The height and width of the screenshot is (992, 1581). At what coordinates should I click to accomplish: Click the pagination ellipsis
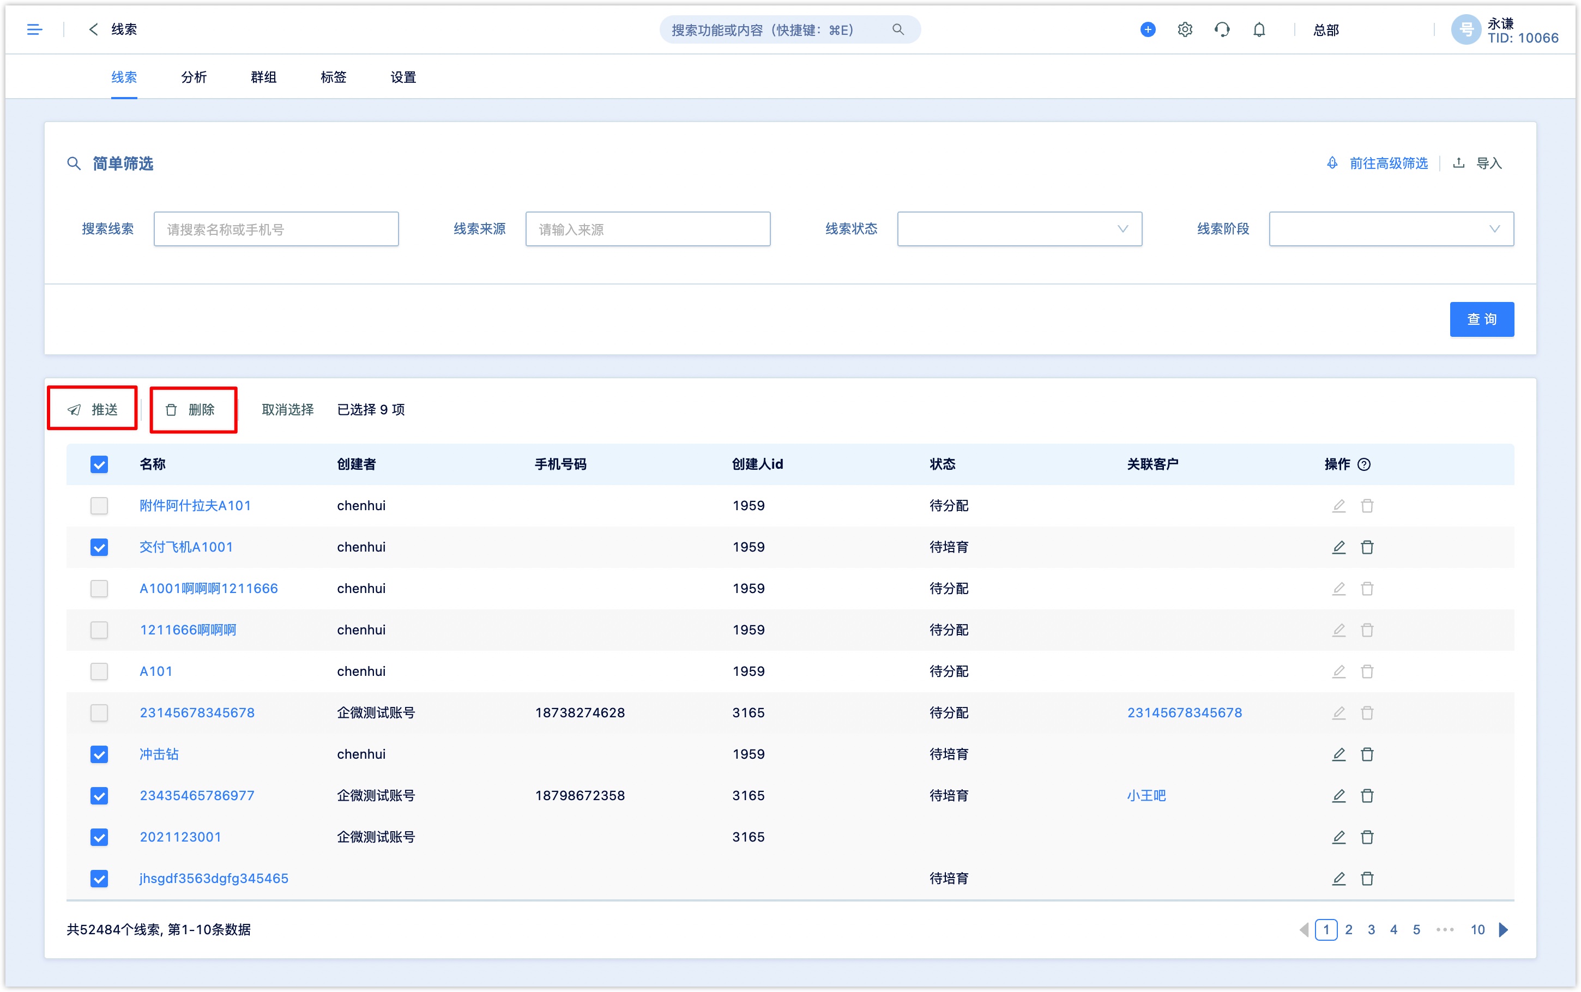(x=1445, y=929)
